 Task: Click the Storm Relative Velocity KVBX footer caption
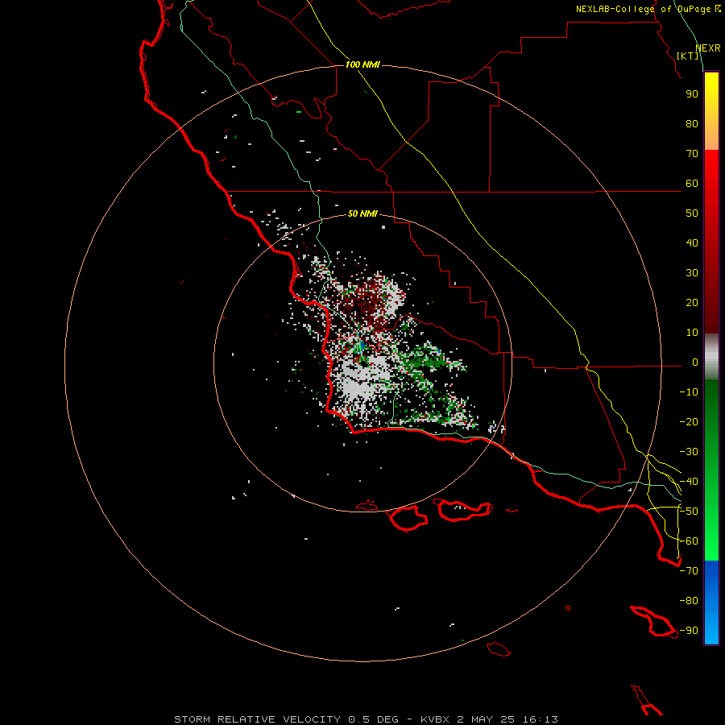click(366, 719)
